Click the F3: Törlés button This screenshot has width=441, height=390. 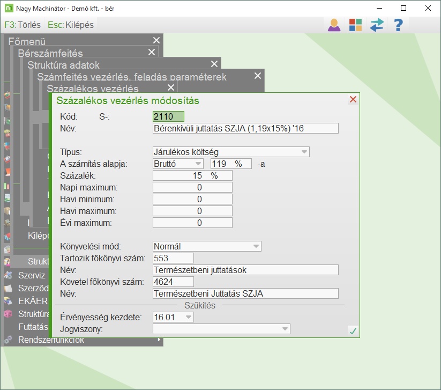click(x=23, y=25)
